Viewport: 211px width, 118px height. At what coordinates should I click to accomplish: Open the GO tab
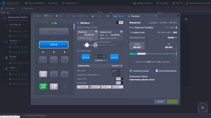(107, 16)
